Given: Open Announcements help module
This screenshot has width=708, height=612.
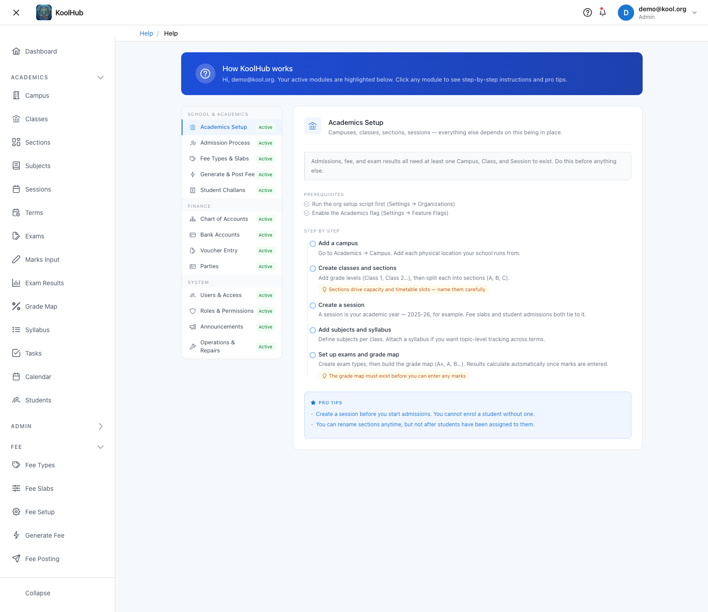Looking at the screenshot, I should click(x=232, y=327).
